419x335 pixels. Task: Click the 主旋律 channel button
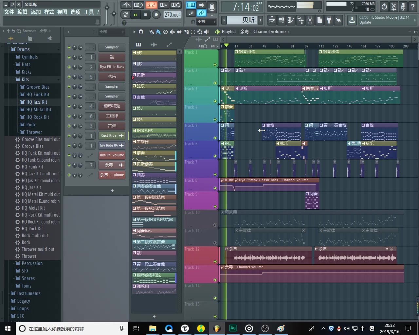click(x=112, y=116)
